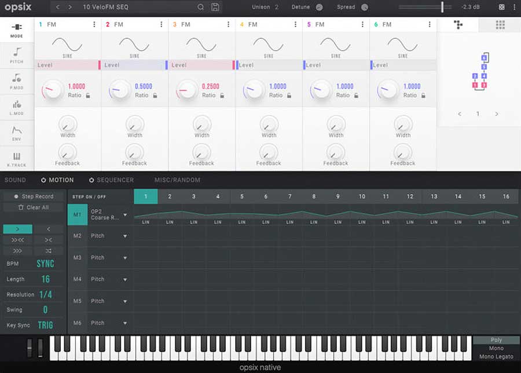This screenshot has height=373, width=521.
Task: Select the M1 motion lane
Action: (78, 214)
